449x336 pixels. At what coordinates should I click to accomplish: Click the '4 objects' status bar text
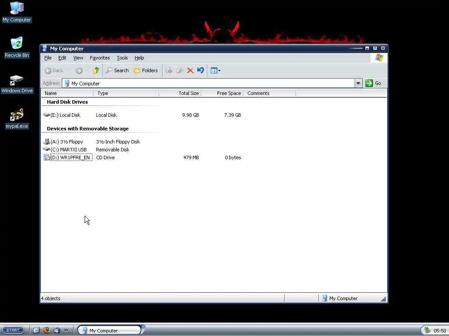(x=51, y=298)
